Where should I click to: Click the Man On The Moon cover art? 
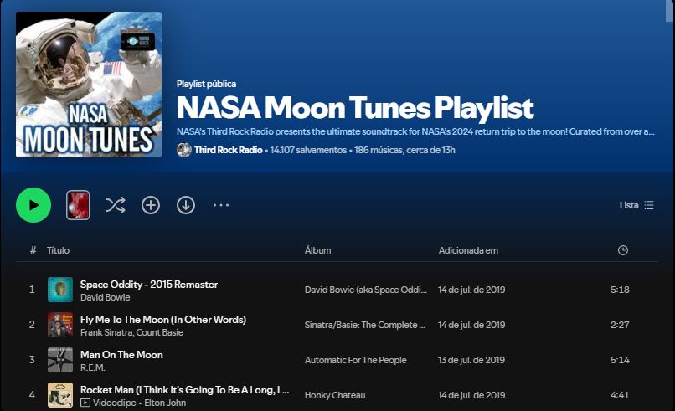point(60,360)
